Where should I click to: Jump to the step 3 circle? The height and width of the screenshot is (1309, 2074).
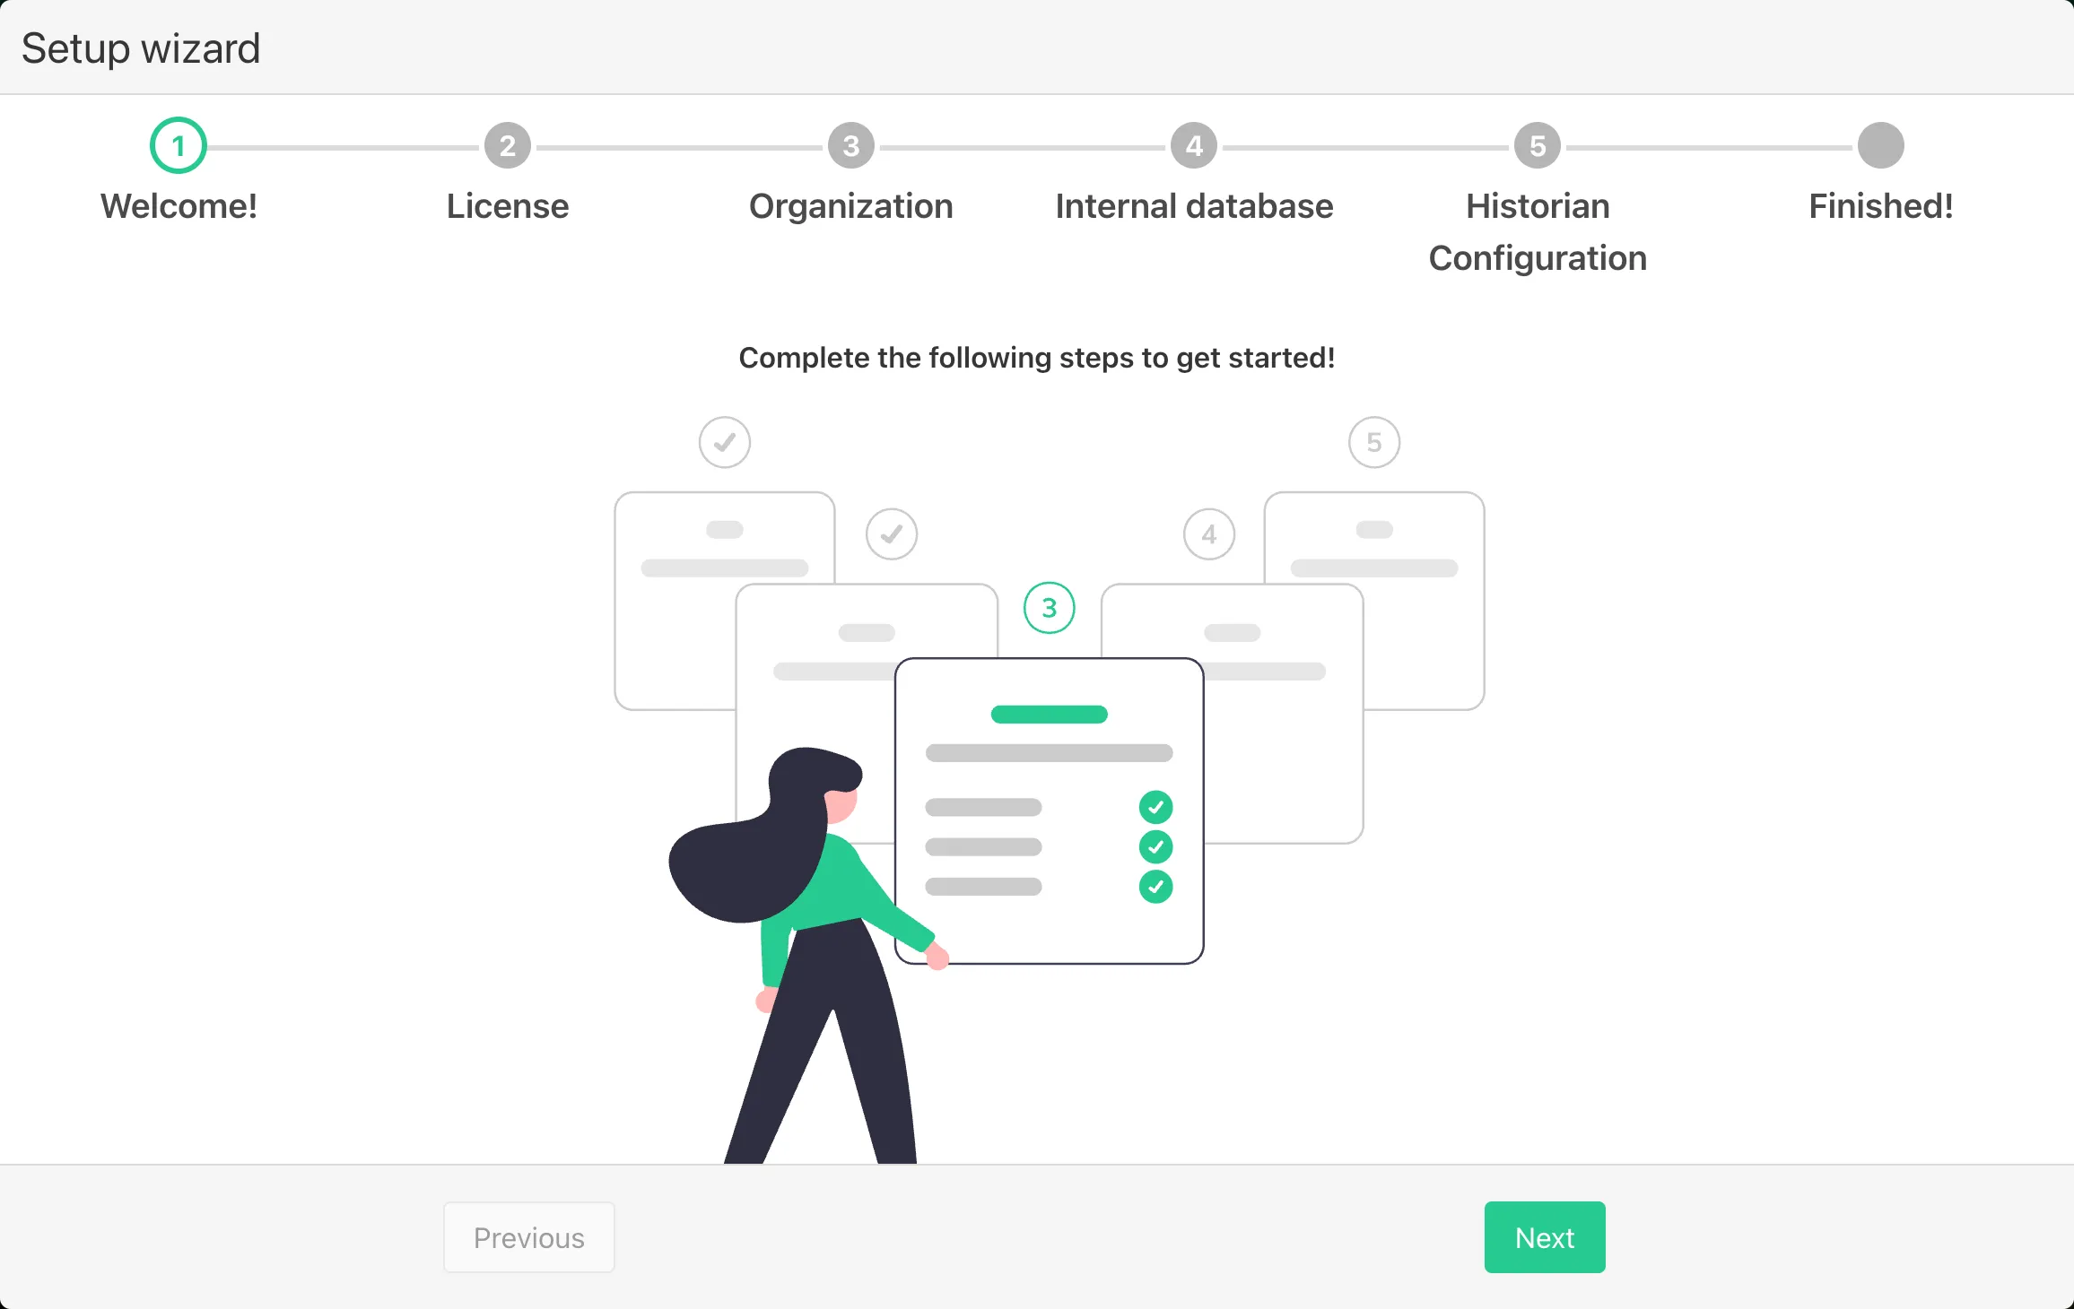tap(851, 145)
